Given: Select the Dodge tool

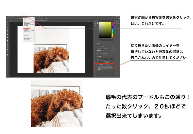Looking at the screenshot, I should 7,42.
